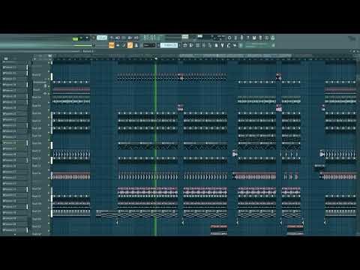Toggle the green Pat/Song mode button
Viewport: 360px width, 270px height.
(x=75, y=38)
